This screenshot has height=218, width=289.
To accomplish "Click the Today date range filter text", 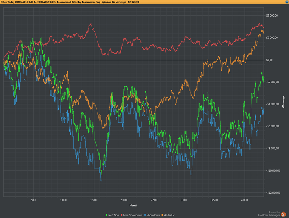I will click(31, 2).
